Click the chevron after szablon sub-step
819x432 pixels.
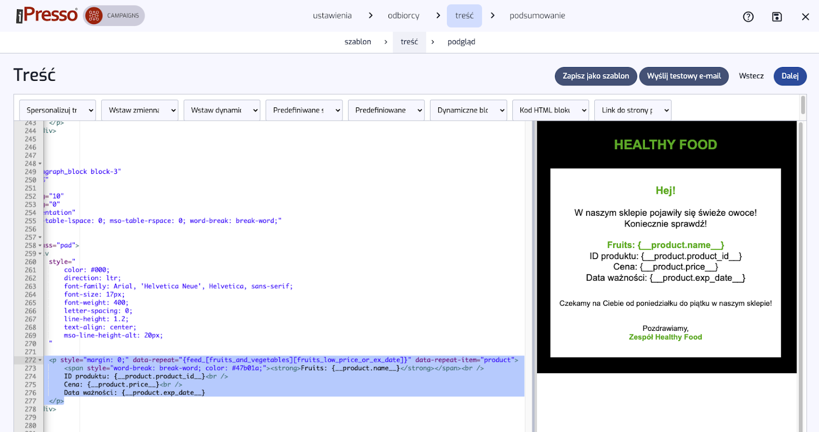click(385, 42)
